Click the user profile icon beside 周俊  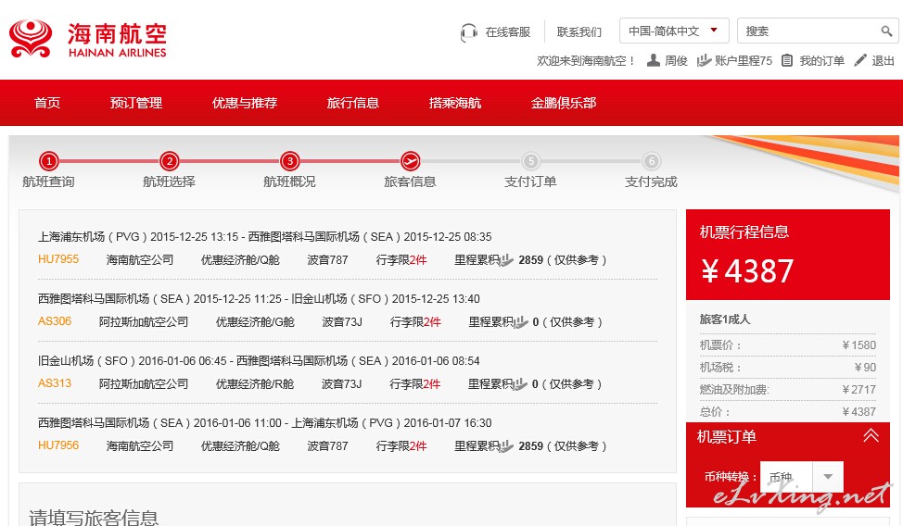tap(653, 60)
